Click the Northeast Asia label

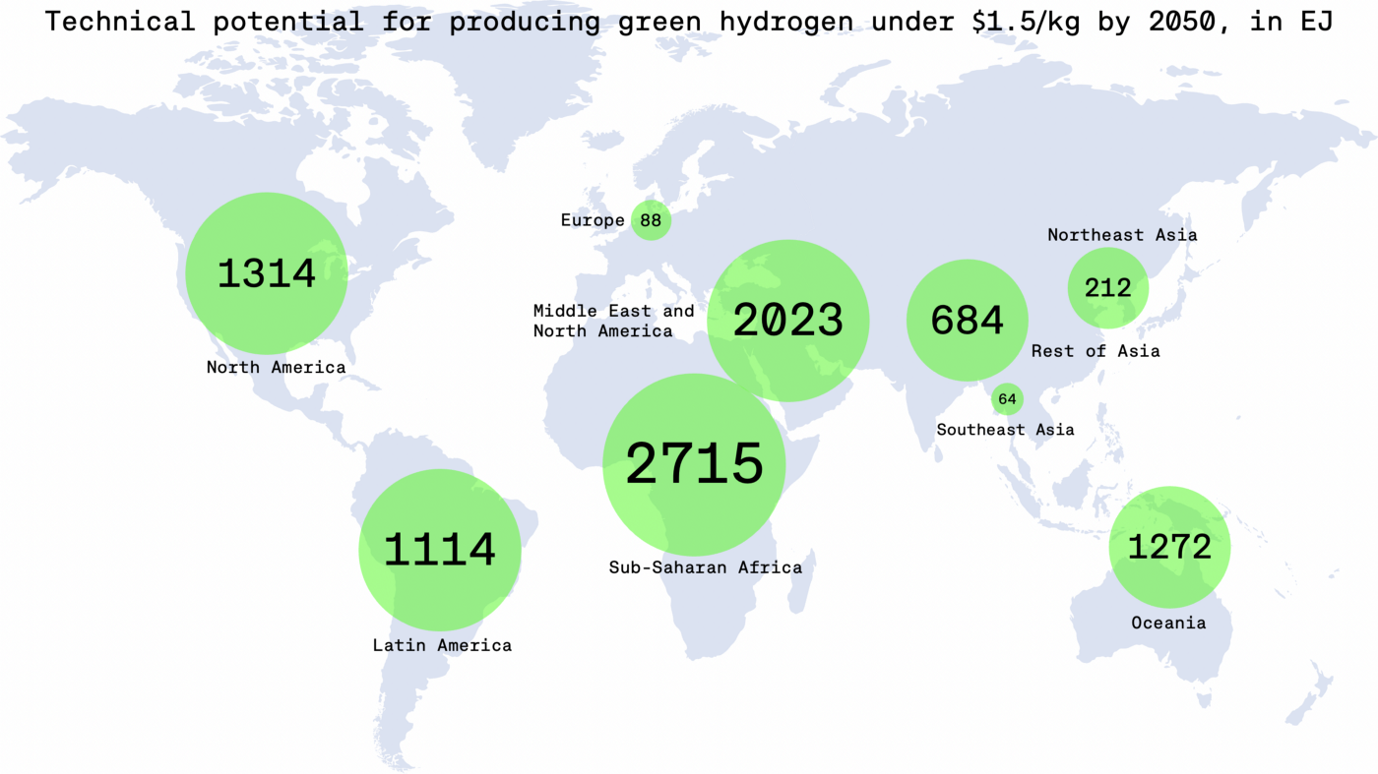click(x=1122, y=233)
